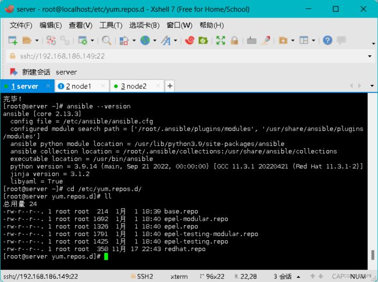
Task: Click the Highlight pen toolbar icon
Action: [266, 41]
